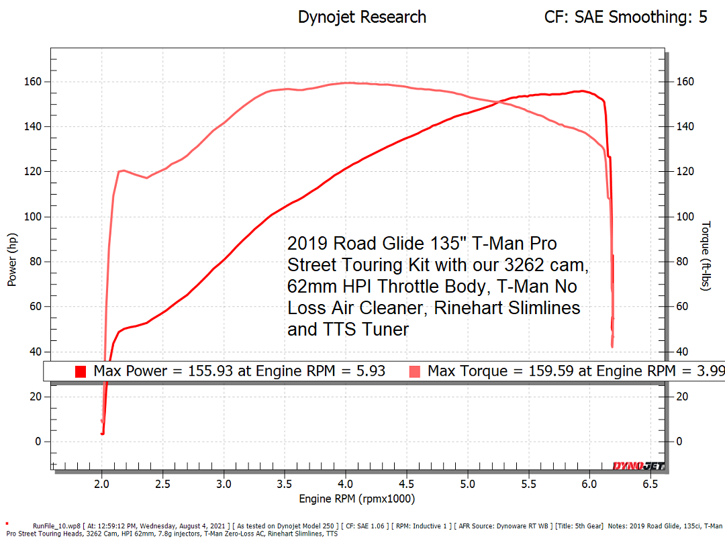The image size is (725, 543).
Task: Click the DynoJet logo in the chart corner
Action: coord(638,466)
